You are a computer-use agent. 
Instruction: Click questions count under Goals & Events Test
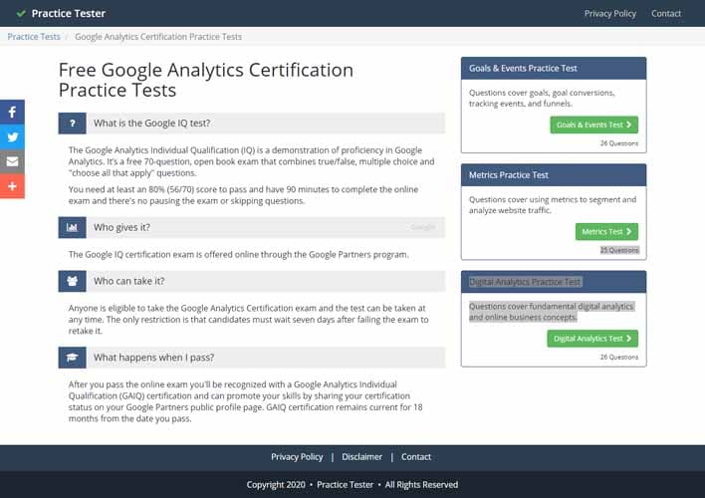point(619,143)
